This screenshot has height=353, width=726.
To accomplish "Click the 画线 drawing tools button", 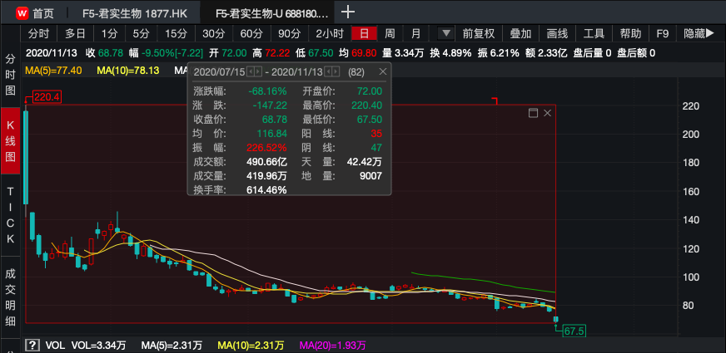I will coord(557,34).
